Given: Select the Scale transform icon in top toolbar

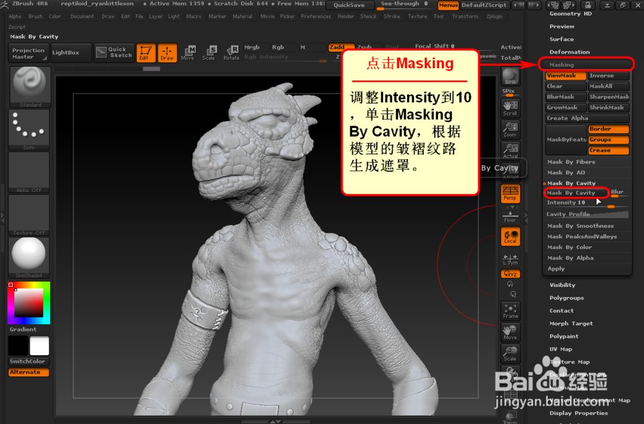Looking at the screenshot, I should [209, 53].
